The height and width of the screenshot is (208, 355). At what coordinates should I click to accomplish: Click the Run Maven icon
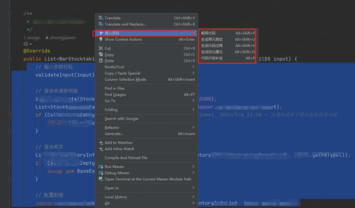click(101, 167)
